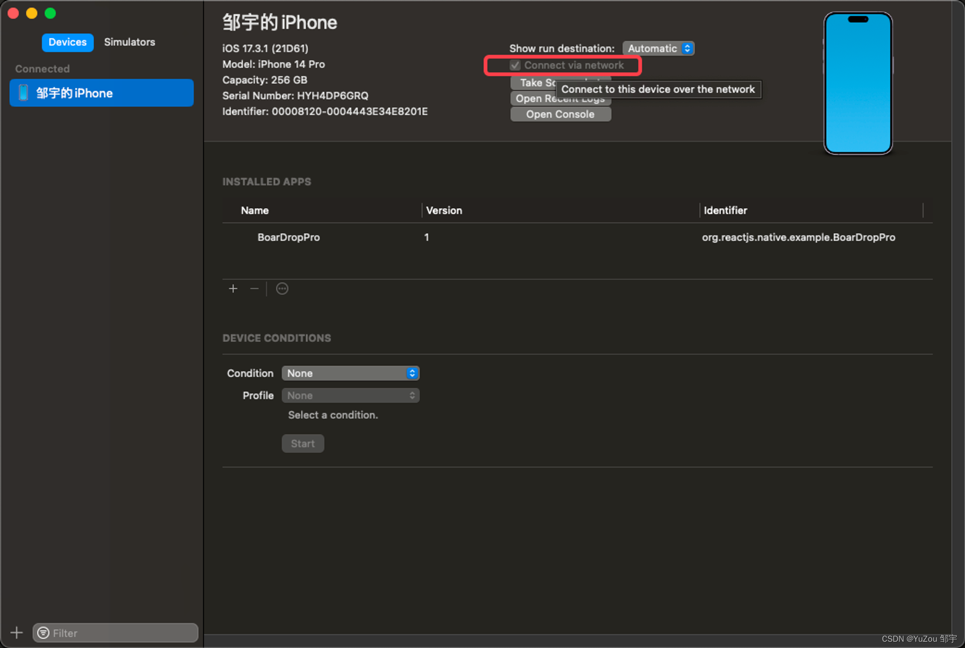Viewport: 965px width, 648px height.
Task: Switch to the Simulators tab
Action: [x=129, y=42]
